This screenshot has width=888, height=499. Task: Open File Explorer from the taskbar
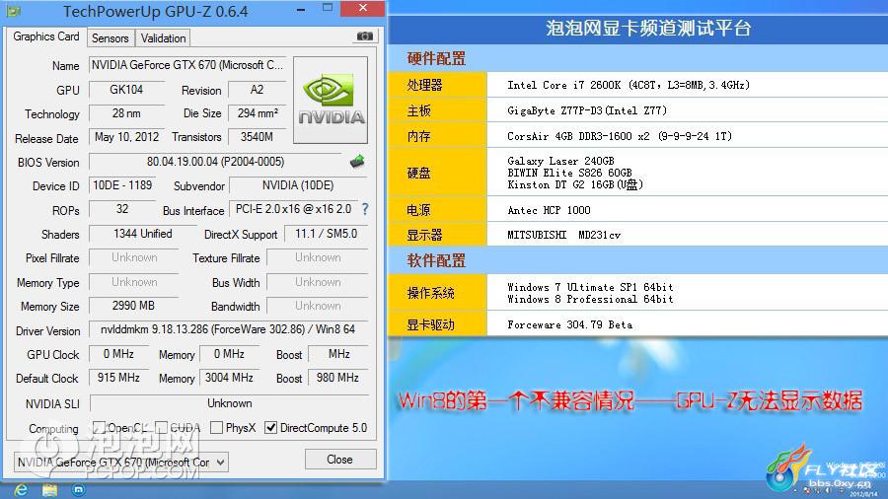[x=50, y=489]
